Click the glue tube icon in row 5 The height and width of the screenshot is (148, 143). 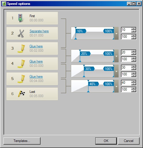tap(21, 79)
